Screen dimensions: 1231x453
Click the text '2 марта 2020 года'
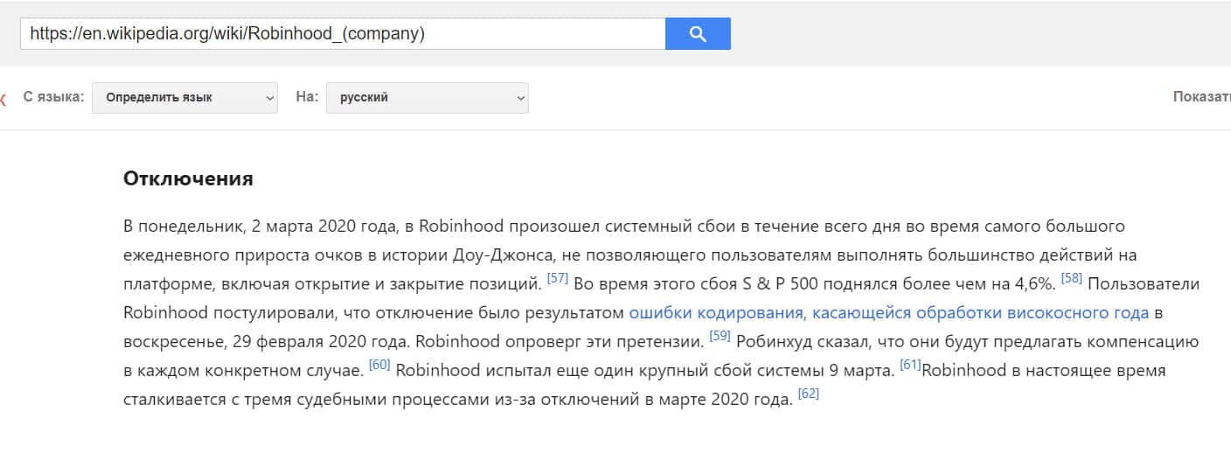(323, 226)
